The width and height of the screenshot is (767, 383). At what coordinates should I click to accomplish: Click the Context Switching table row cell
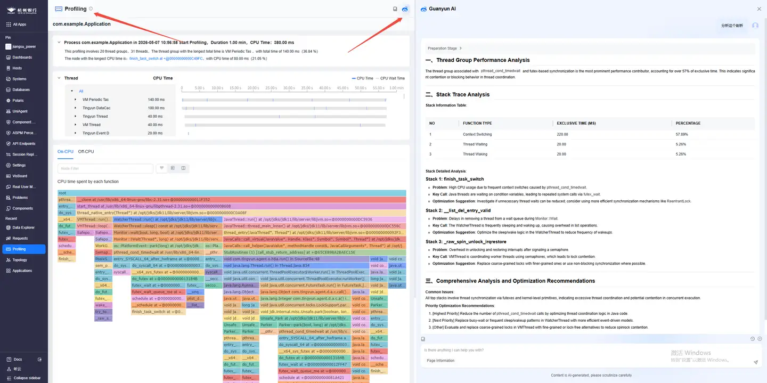tap(477, 134)
